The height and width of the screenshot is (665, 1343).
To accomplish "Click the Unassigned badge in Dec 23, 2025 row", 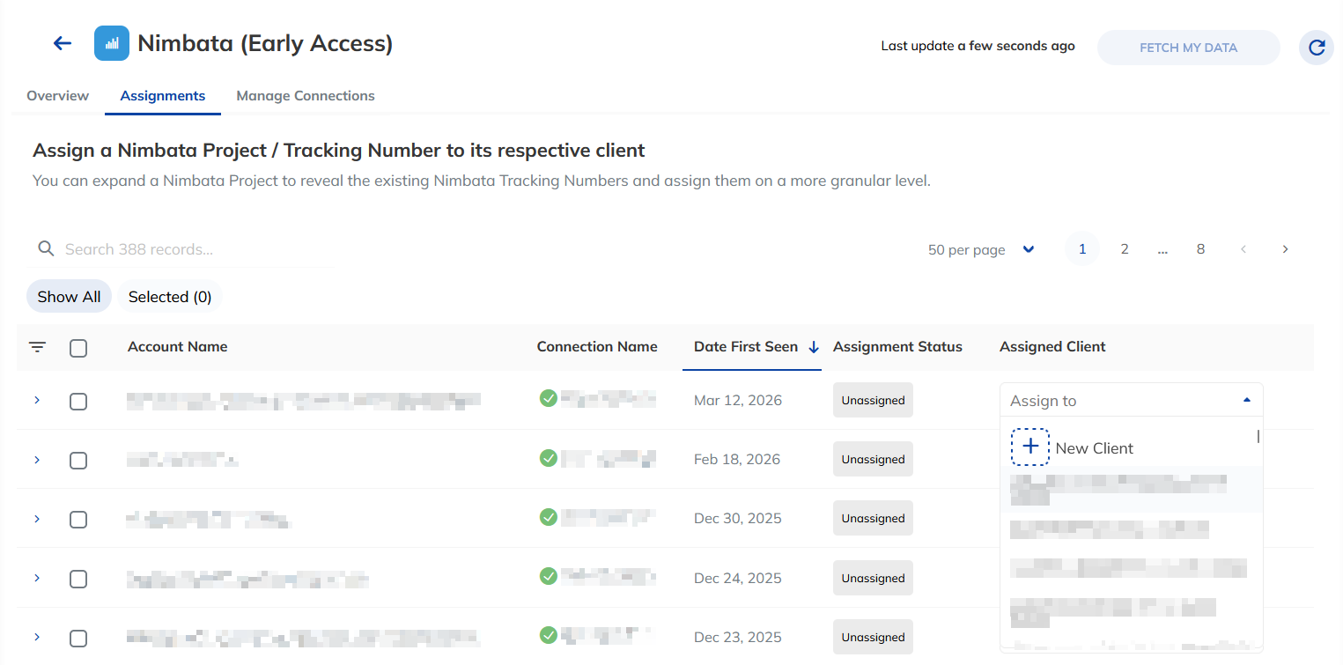I will 873,637.
